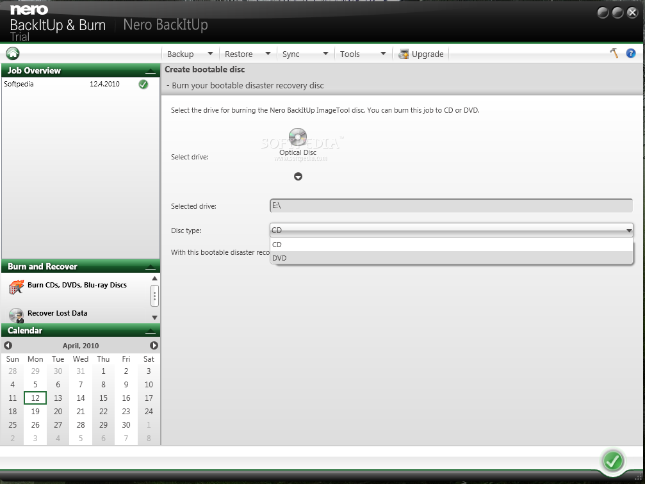645x484 pixels.
Task: Click the Nero BackItUp title text
Action: tap(165, 25)
